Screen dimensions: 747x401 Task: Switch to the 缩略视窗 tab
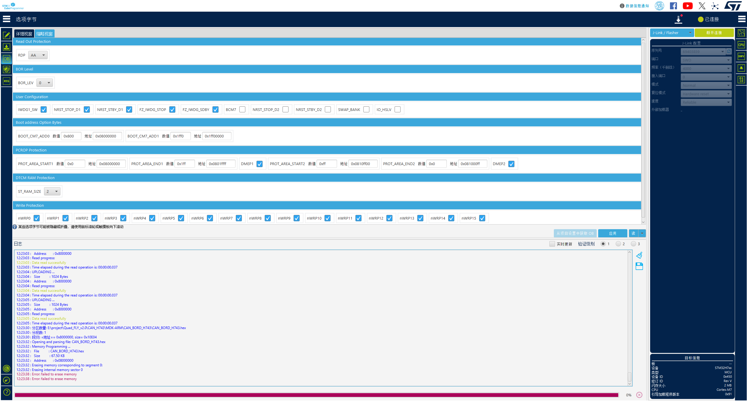pos(44,33)
